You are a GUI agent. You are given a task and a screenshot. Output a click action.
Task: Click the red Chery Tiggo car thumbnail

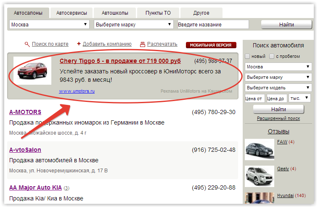[x=32, y=70]
